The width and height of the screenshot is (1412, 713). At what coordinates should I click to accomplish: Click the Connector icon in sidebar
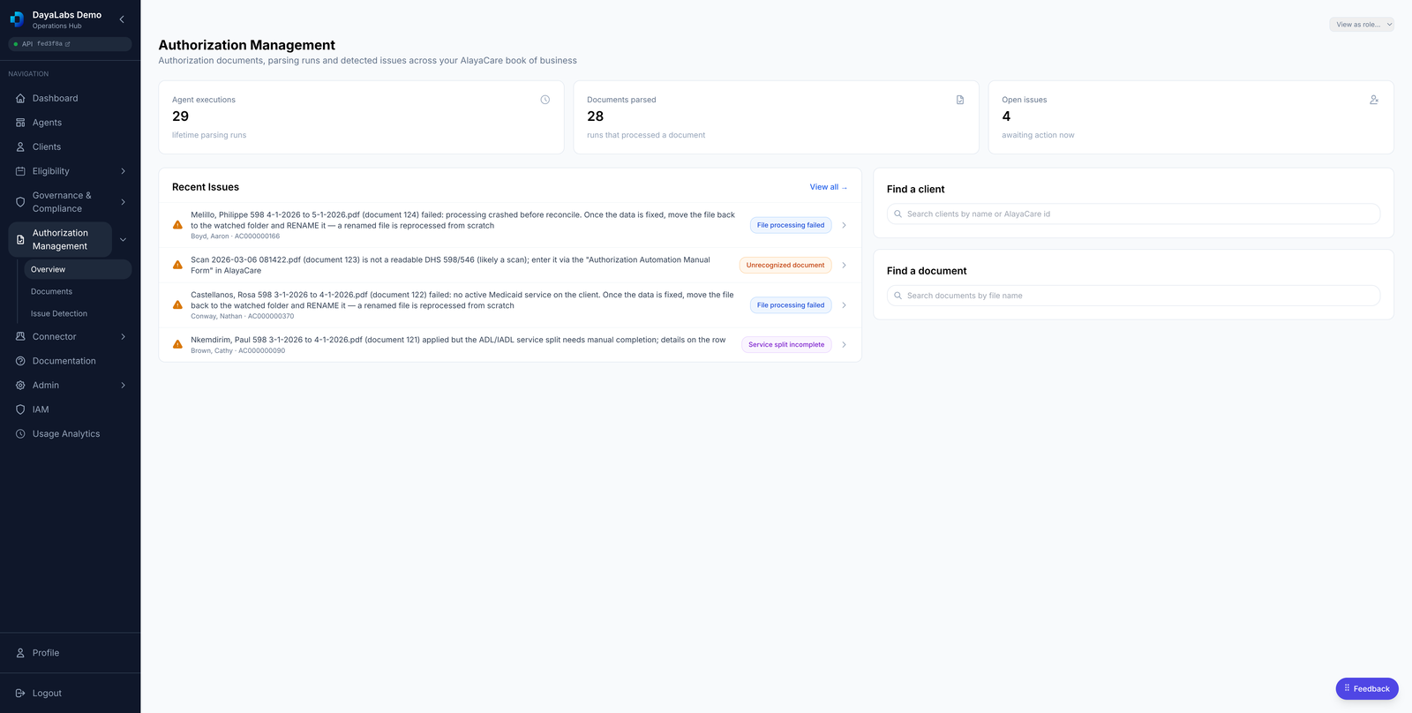click(x=20, y=337)
